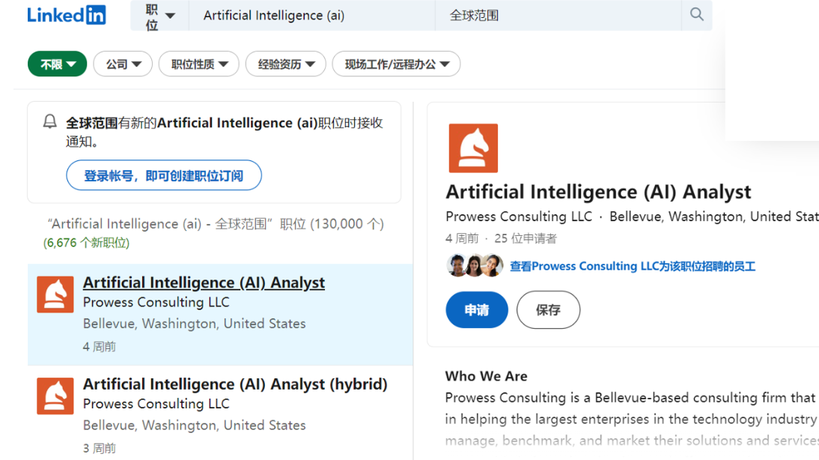The image size is (819, 460).
Task: Save the job with 保存 button
Action: pos(548,310)
